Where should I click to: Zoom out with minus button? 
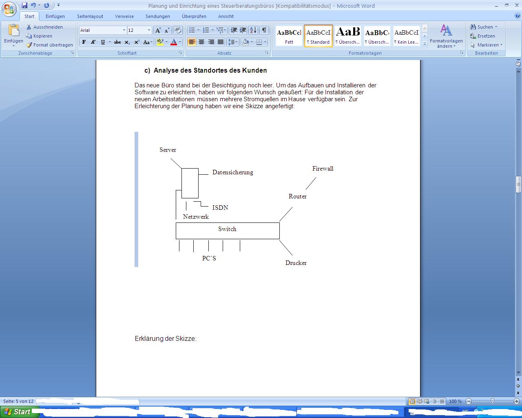(469, 401)
